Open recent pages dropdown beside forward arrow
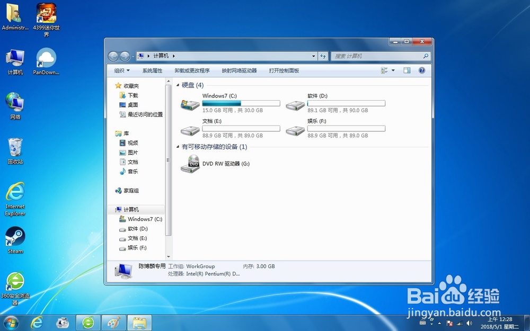The image size is (530, 331). (133, 56)
